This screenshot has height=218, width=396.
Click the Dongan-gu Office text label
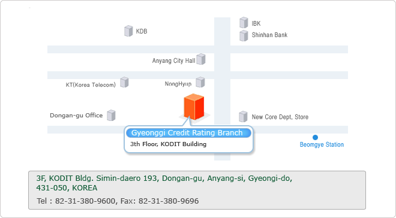click(x=76, y=116)
